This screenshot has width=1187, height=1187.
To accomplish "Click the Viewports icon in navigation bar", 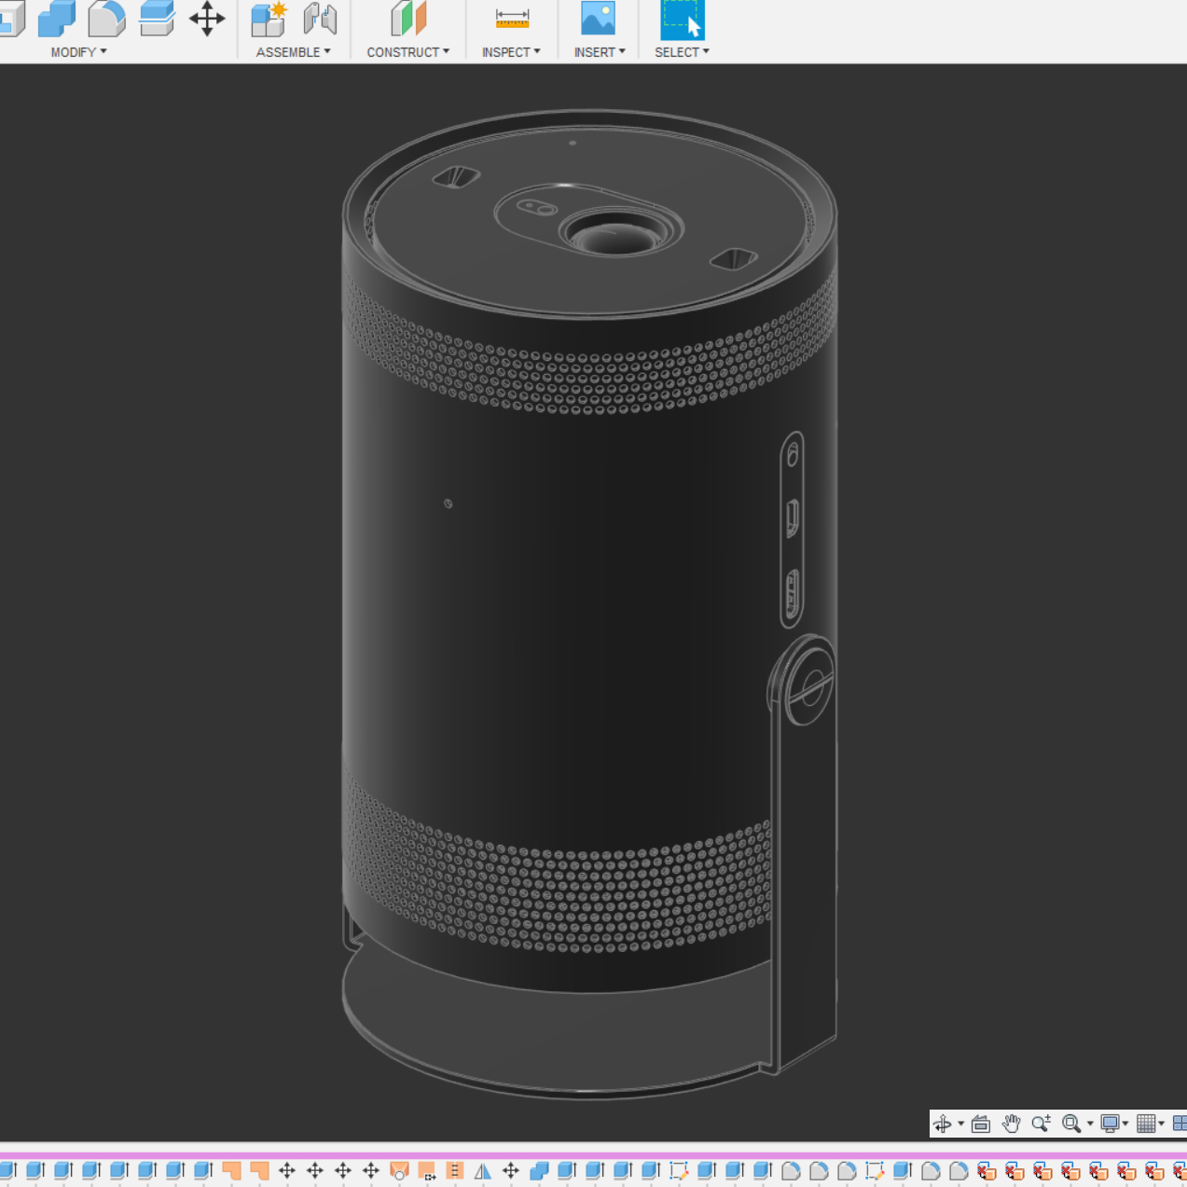I will point(1180,1124).
